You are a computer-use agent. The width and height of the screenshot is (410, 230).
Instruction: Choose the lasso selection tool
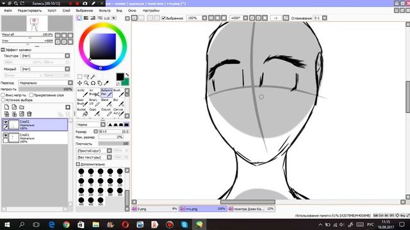coord(86,77)
